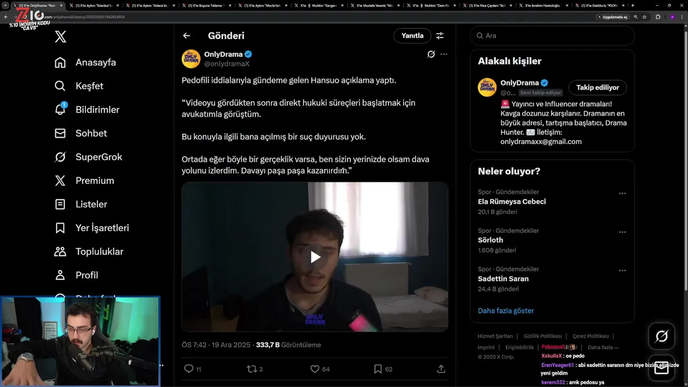Open Profil in the sidebar
The width and height of the screenshot is (688, 387).
[x=76, y=275]
